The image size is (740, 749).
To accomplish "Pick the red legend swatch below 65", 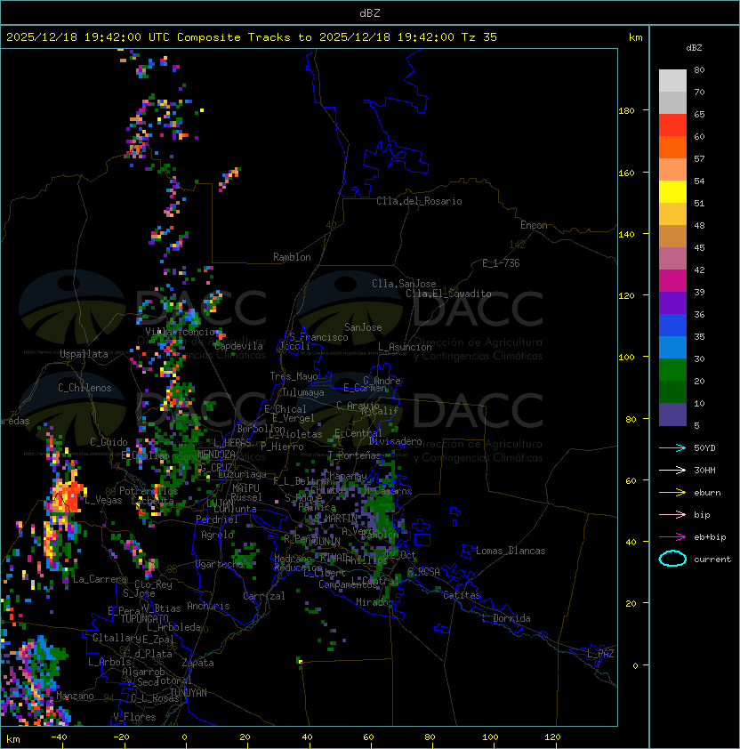I will pyautogui.click(x=672, y=125).
